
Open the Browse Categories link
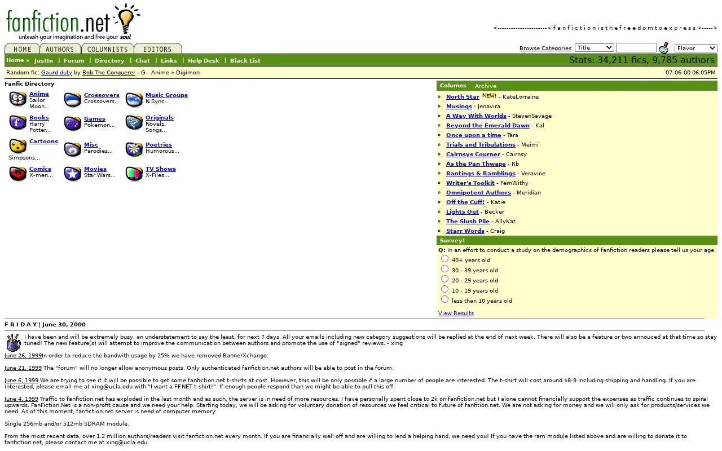pos(545,48)
